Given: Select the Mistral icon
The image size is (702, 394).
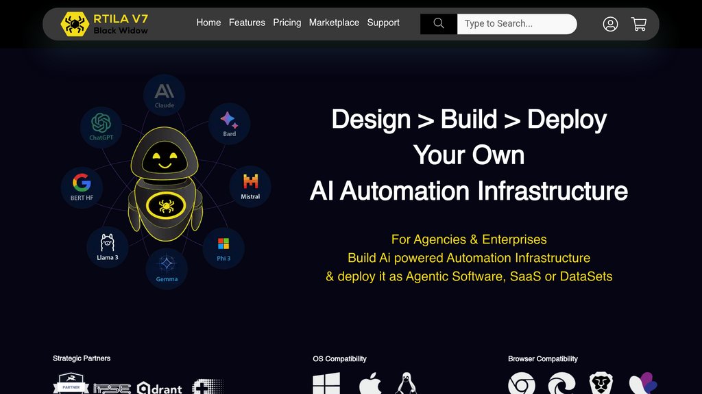Looking at the screenshot, I should (250, 185).
